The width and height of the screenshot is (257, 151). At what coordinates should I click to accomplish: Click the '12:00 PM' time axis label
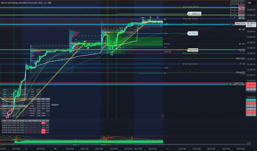[x=114, y=149]
